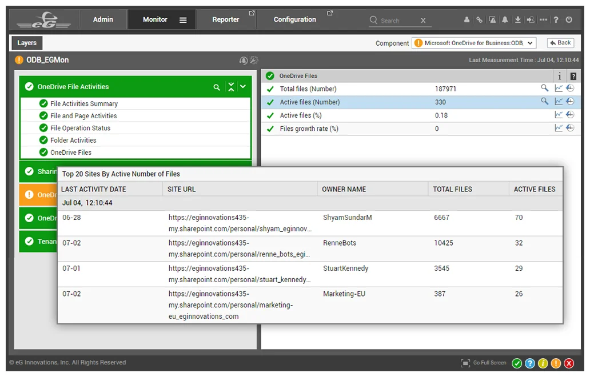Clear the search with the X icon
The width and height of the screenshot is (590, 377).
click(423, 21)
